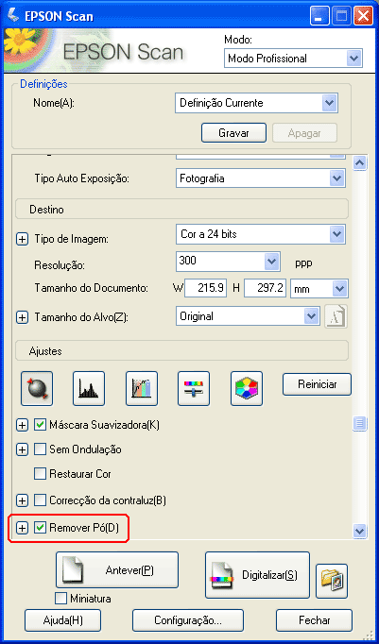Open the Resolução 300 dropdown

[228, 262]
